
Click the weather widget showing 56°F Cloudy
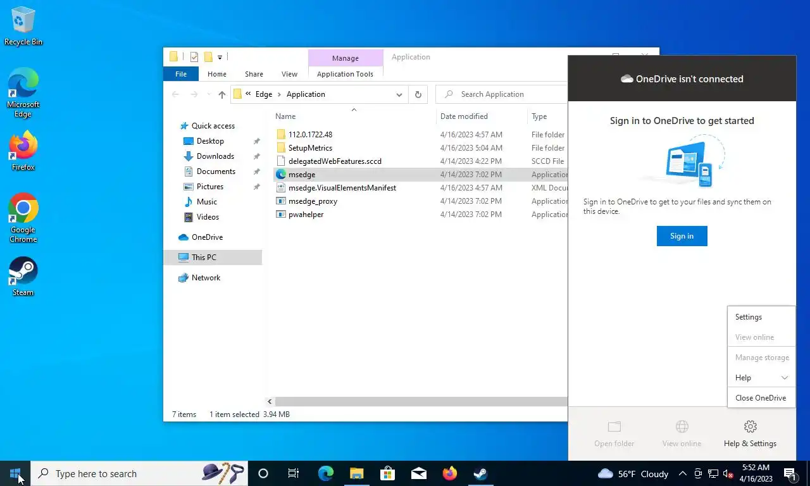[x=633, y=473]
